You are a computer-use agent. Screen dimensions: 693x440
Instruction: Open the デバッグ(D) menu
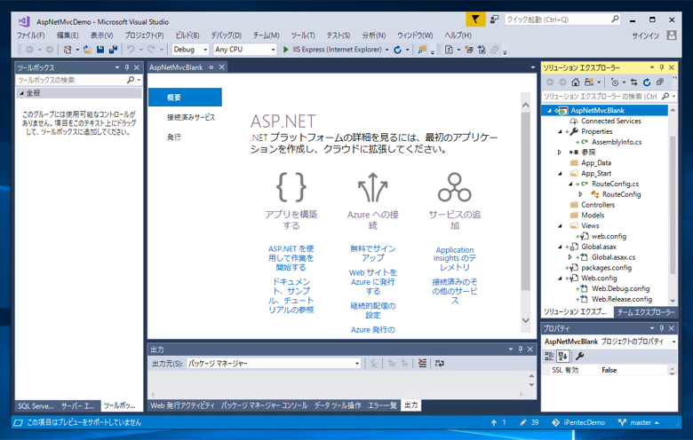(x=226, y=35)
